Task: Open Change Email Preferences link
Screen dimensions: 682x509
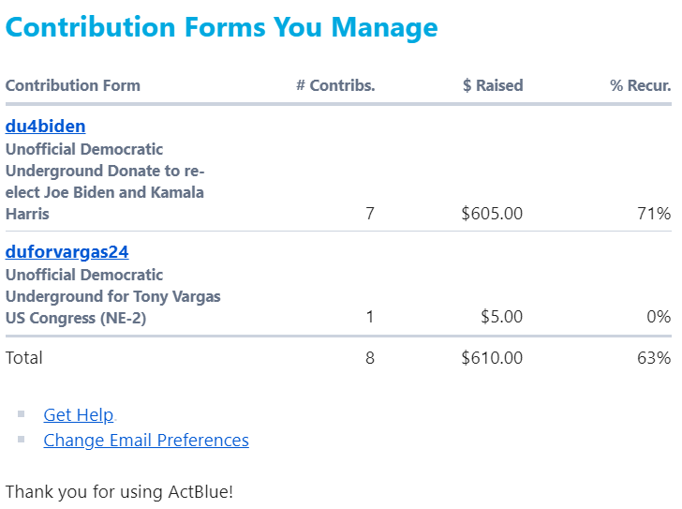Action: coord(146,441)
